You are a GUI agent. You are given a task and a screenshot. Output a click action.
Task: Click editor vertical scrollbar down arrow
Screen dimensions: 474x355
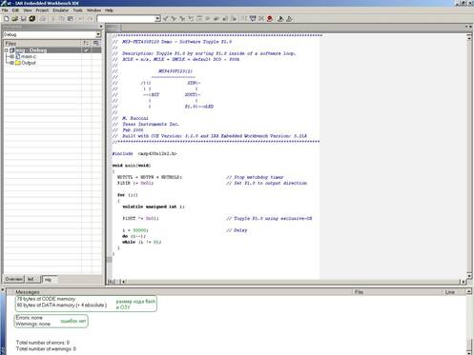point(469,275)
